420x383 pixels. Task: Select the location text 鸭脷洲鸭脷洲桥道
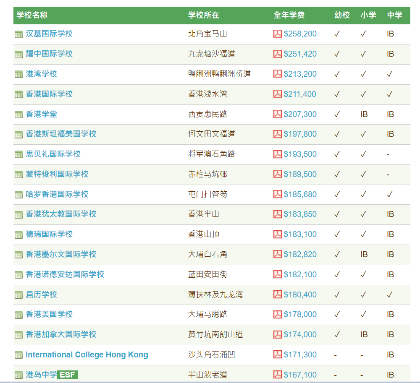pyautogui.click(x=219, y=74)
